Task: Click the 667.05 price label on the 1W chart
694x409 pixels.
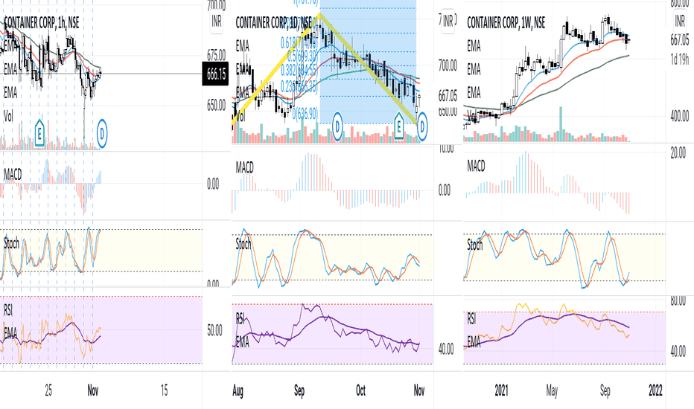Action: coord(680,41)
